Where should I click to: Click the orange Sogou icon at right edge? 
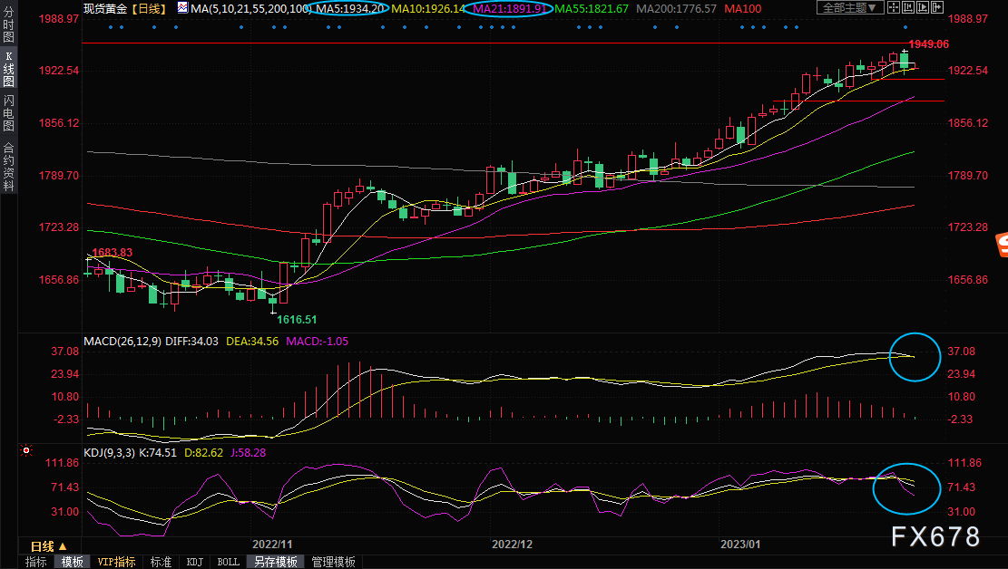1003,245
